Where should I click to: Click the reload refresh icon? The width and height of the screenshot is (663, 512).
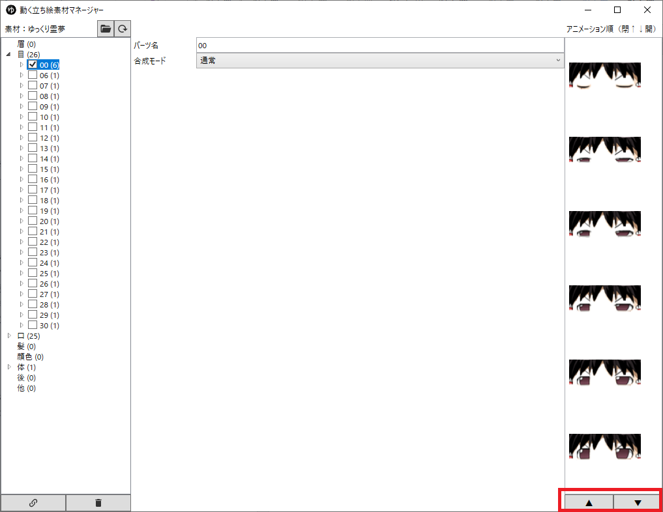pyautogui.click(x=123, y=29)
